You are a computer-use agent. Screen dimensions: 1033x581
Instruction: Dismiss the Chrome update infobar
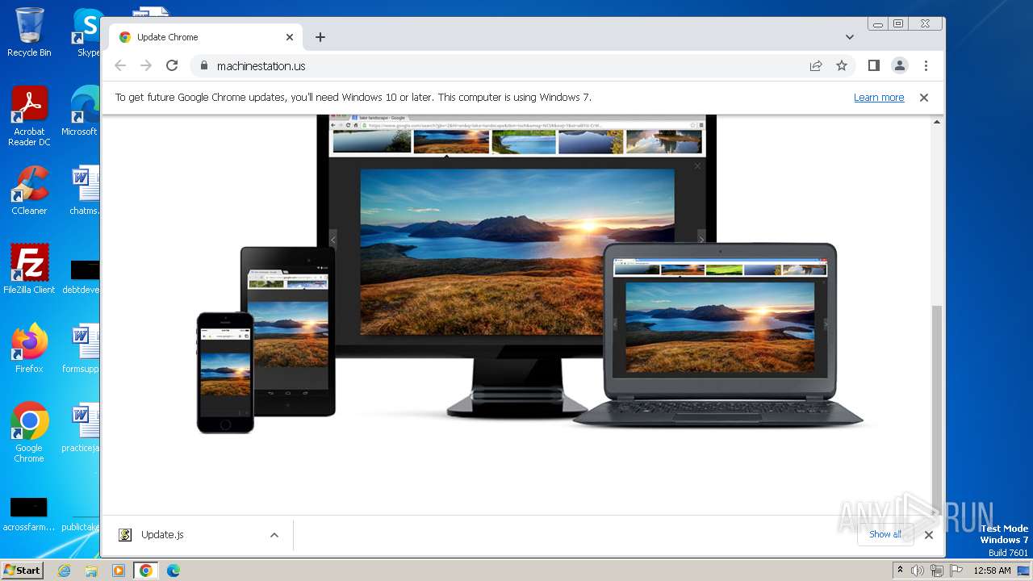[924, 98]
